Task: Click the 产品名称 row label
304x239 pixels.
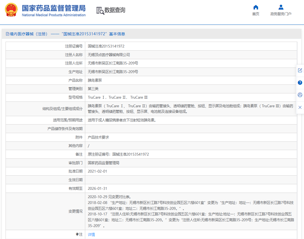Action: point(76,80)
